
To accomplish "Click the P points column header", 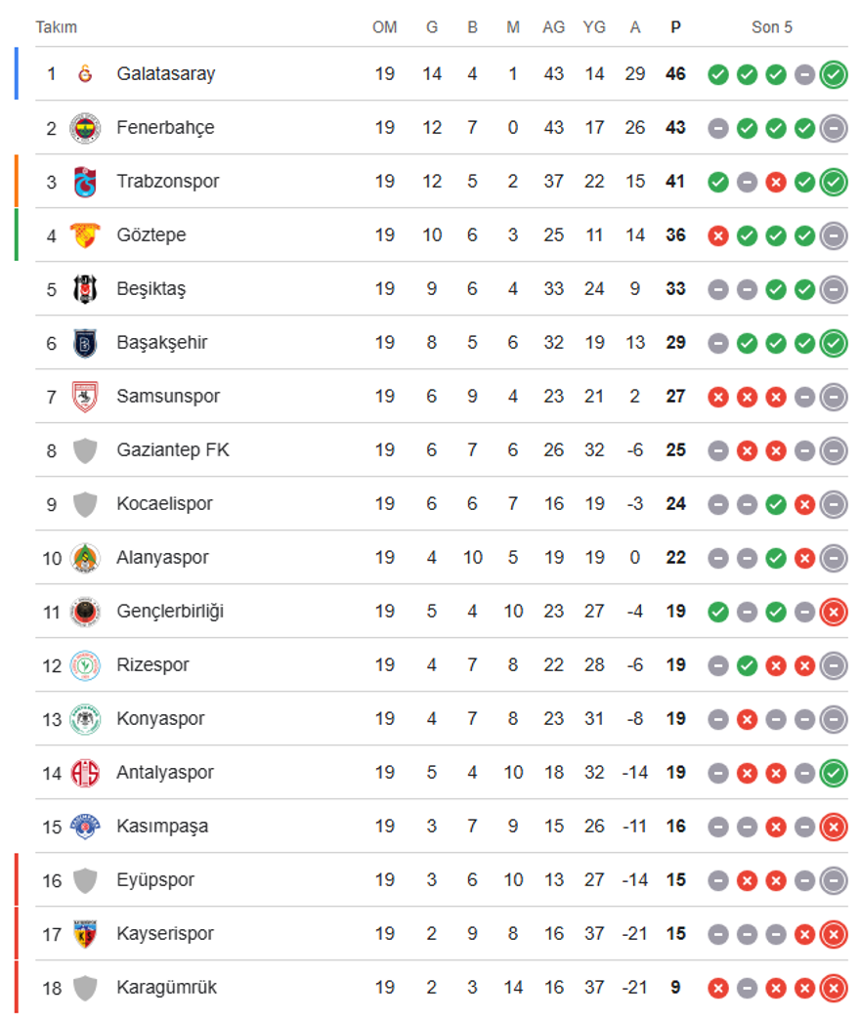I will click(675, 27).
